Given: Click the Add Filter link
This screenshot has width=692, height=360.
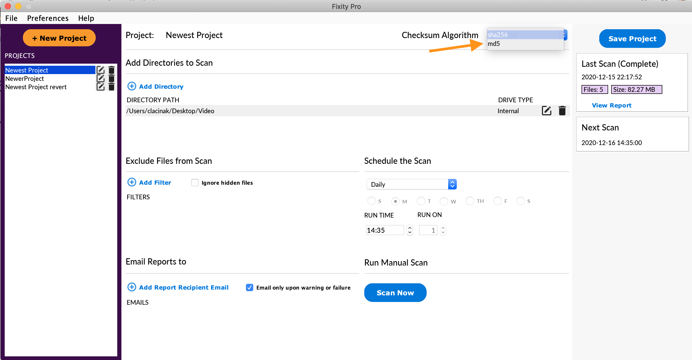Looking at the screenshot, I should [155, 183].
